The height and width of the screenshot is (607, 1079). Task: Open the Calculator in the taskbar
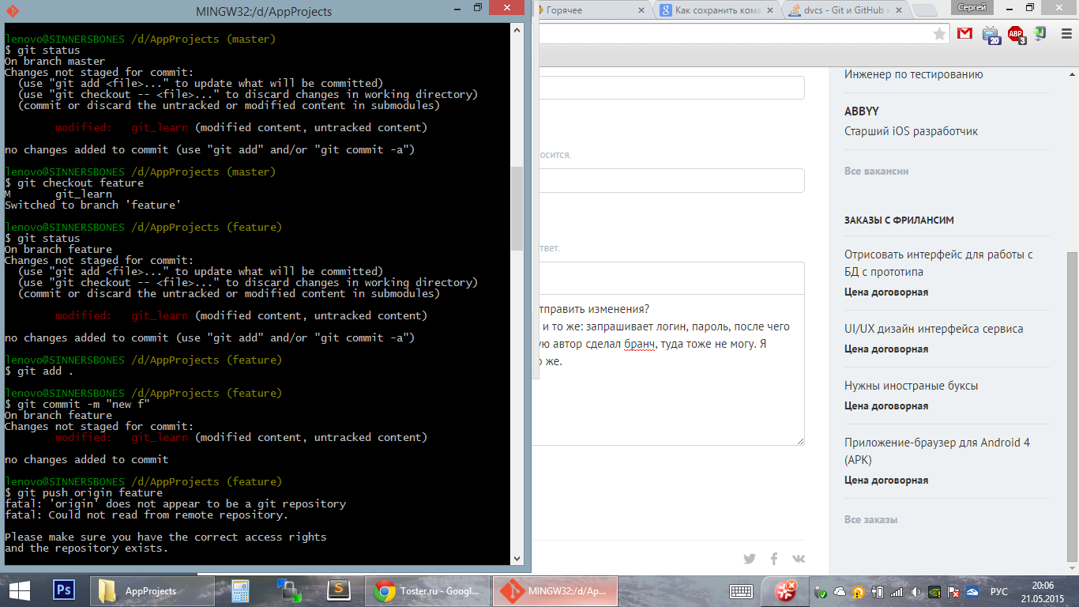click(240, 591)
